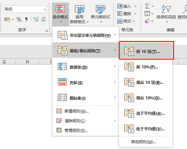Expand the Clear dropdown arrow
Screen dimensions: 187x149
152,21
